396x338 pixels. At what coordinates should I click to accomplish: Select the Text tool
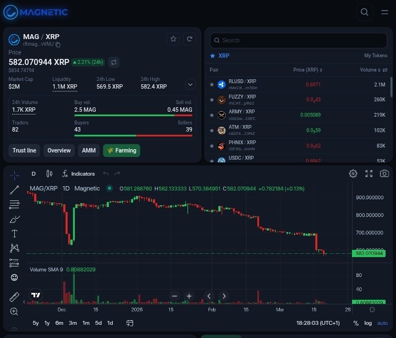click(x=14, y=233)
